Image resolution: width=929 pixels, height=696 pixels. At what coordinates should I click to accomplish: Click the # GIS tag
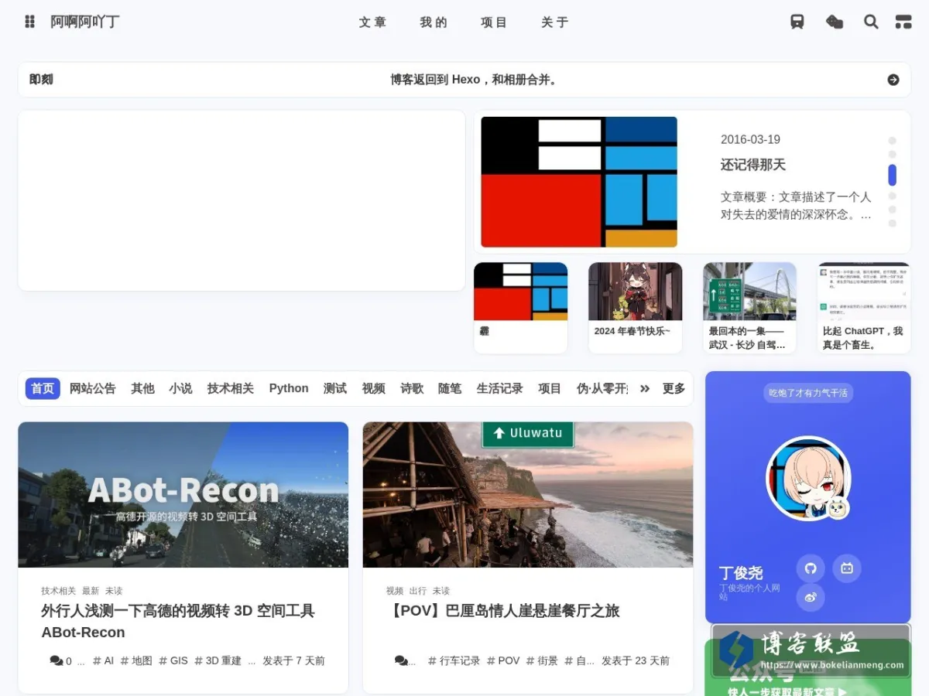tap(173, 660)
